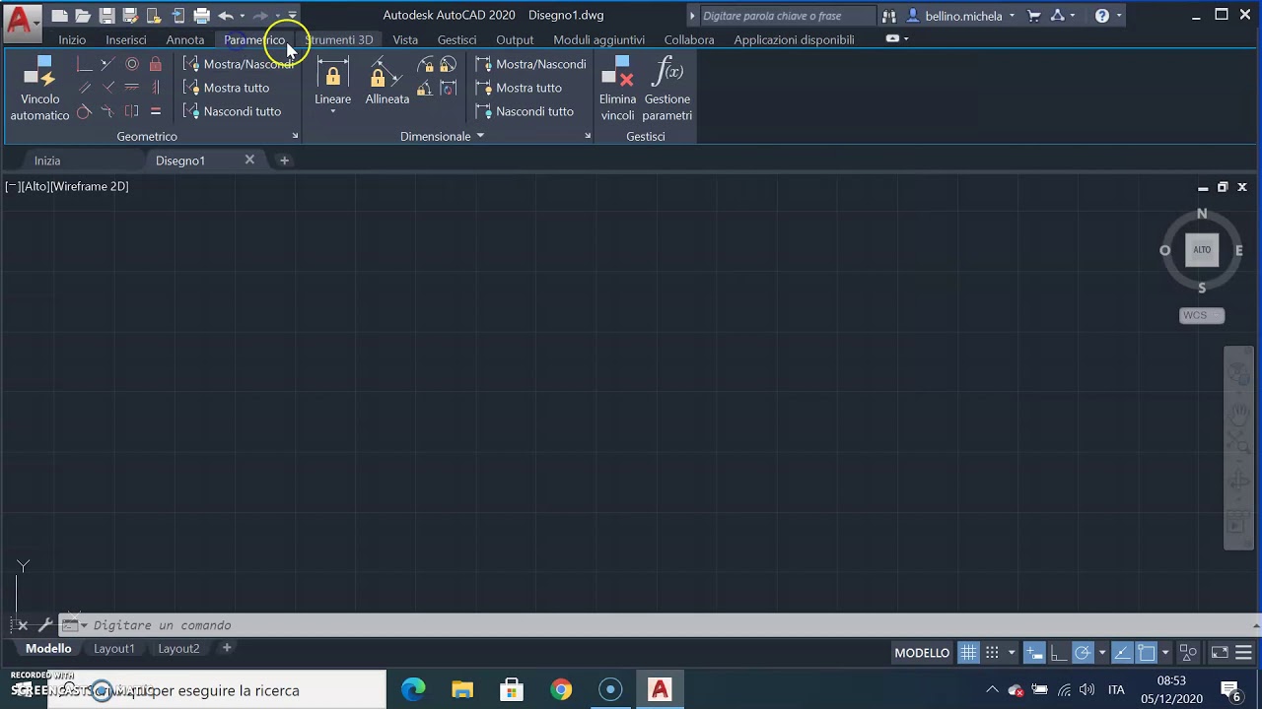Click the Vincolo automatico button
Screen dimensions: 1262x709
pos(39,89)
